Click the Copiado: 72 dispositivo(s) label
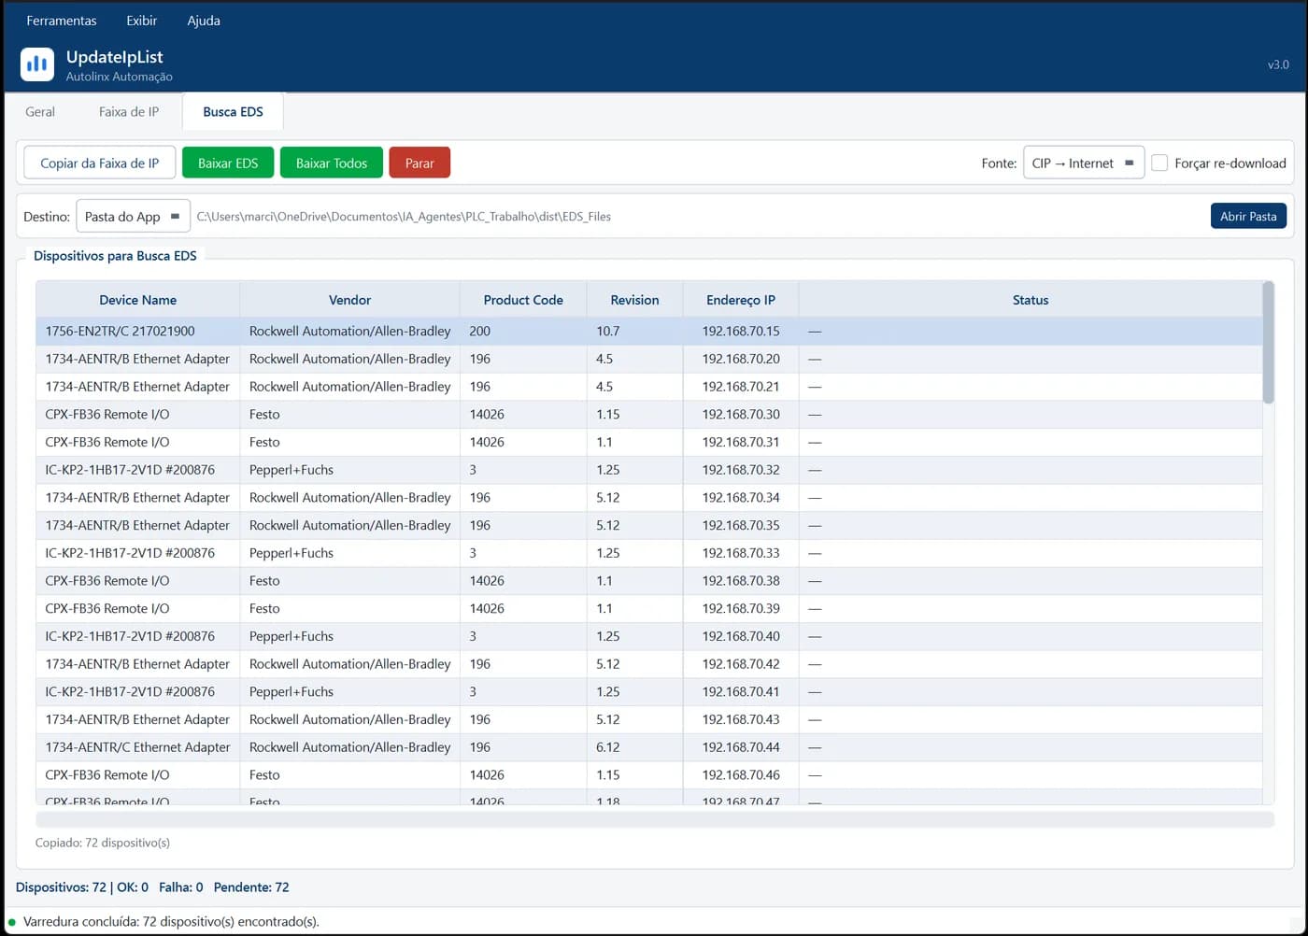Image resolution: width=1308 pixels, height=936 pixels. 103,843
